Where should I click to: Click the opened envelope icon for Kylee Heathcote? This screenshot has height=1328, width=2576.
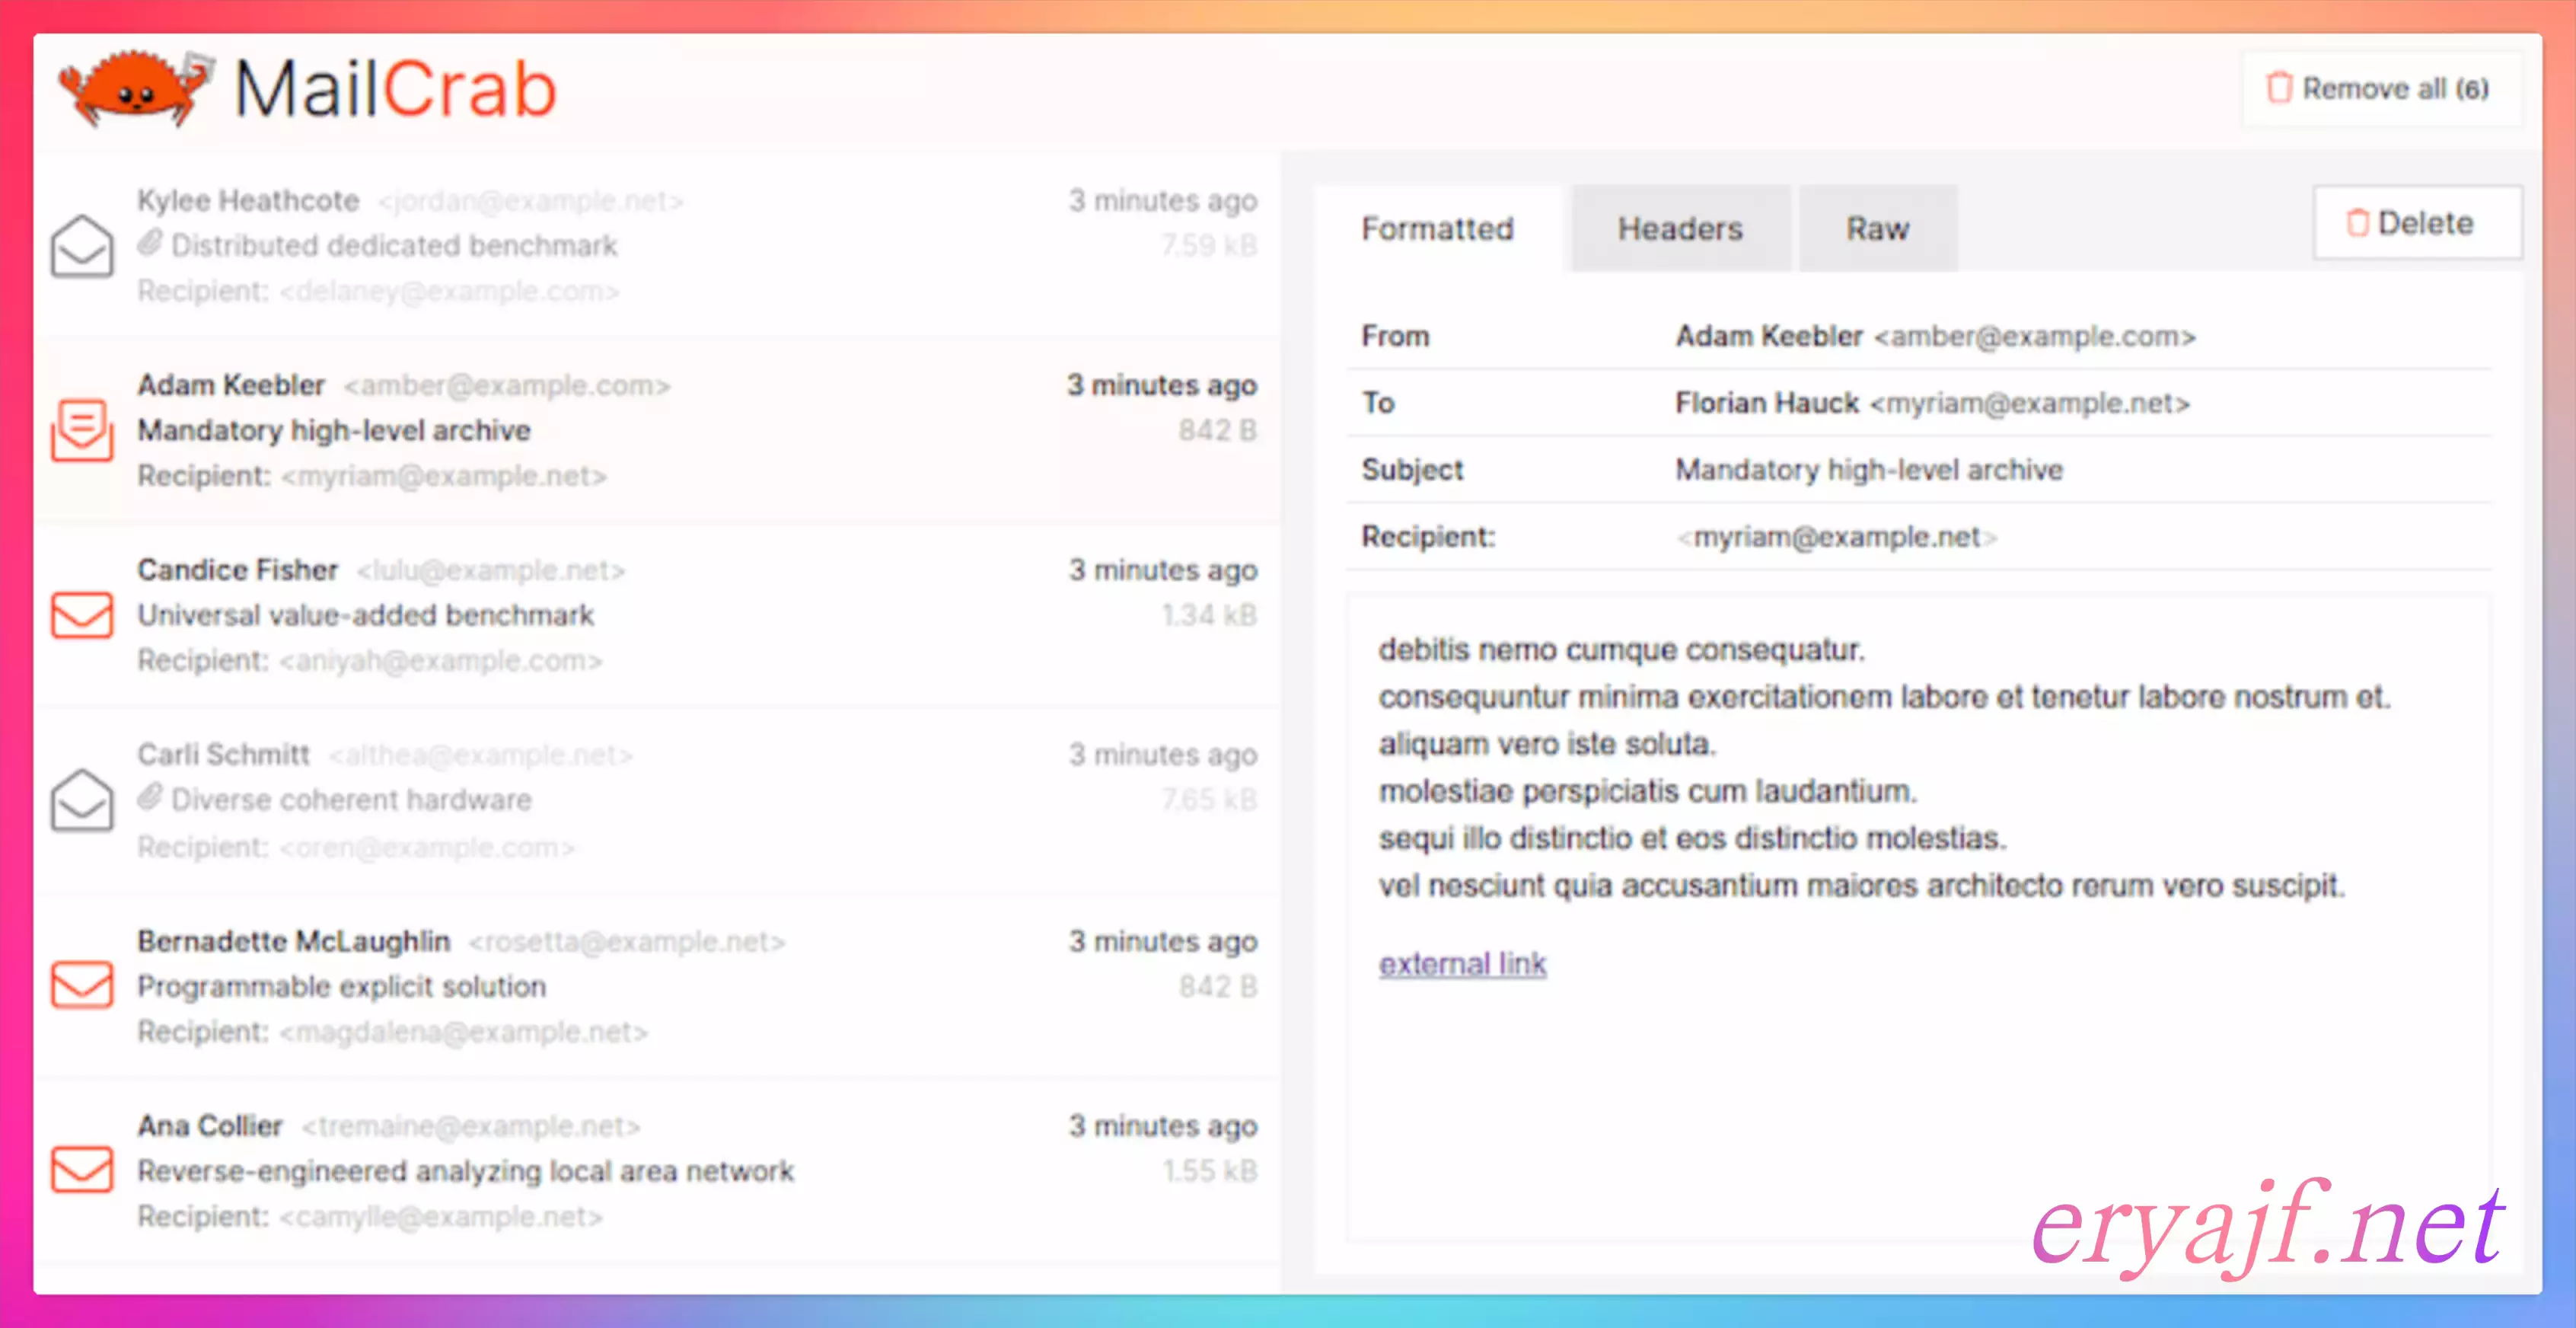[82, 246]
